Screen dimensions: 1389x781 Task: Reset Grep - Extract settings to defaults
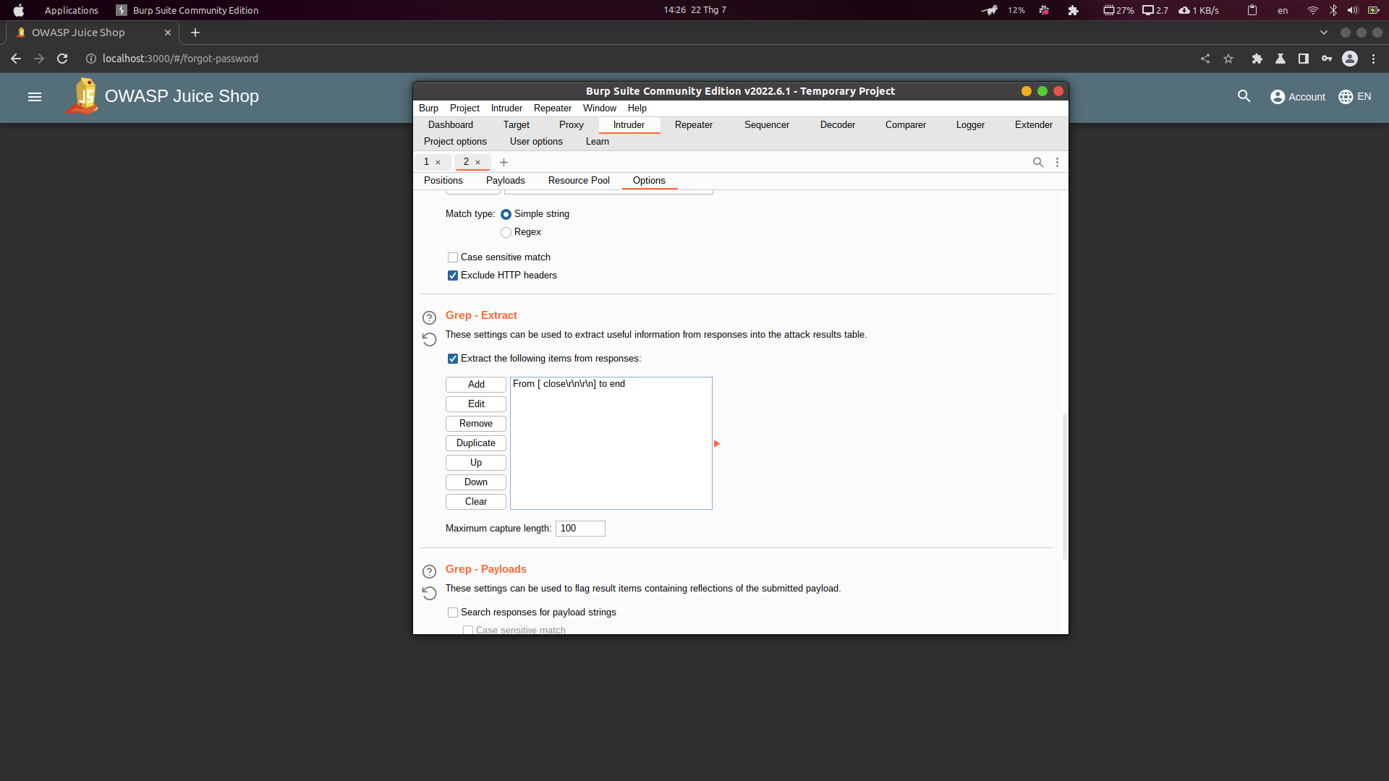[429, 339]
